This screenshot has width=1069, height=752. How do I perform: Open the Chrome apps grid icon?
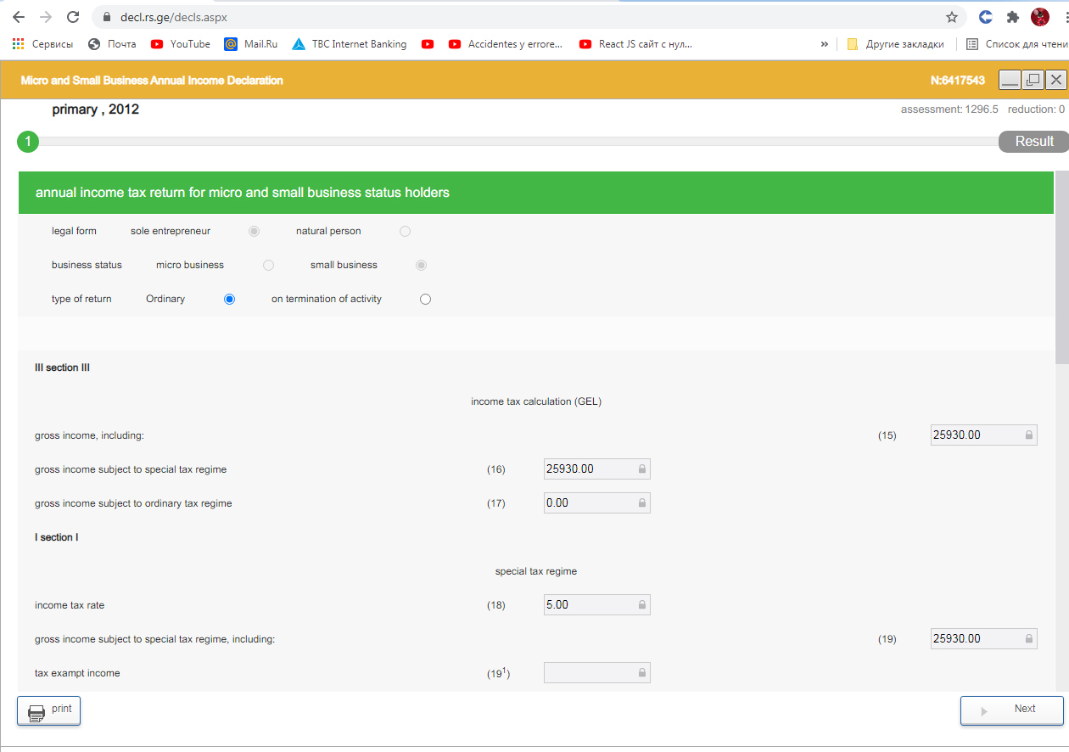tap(18, 44)
